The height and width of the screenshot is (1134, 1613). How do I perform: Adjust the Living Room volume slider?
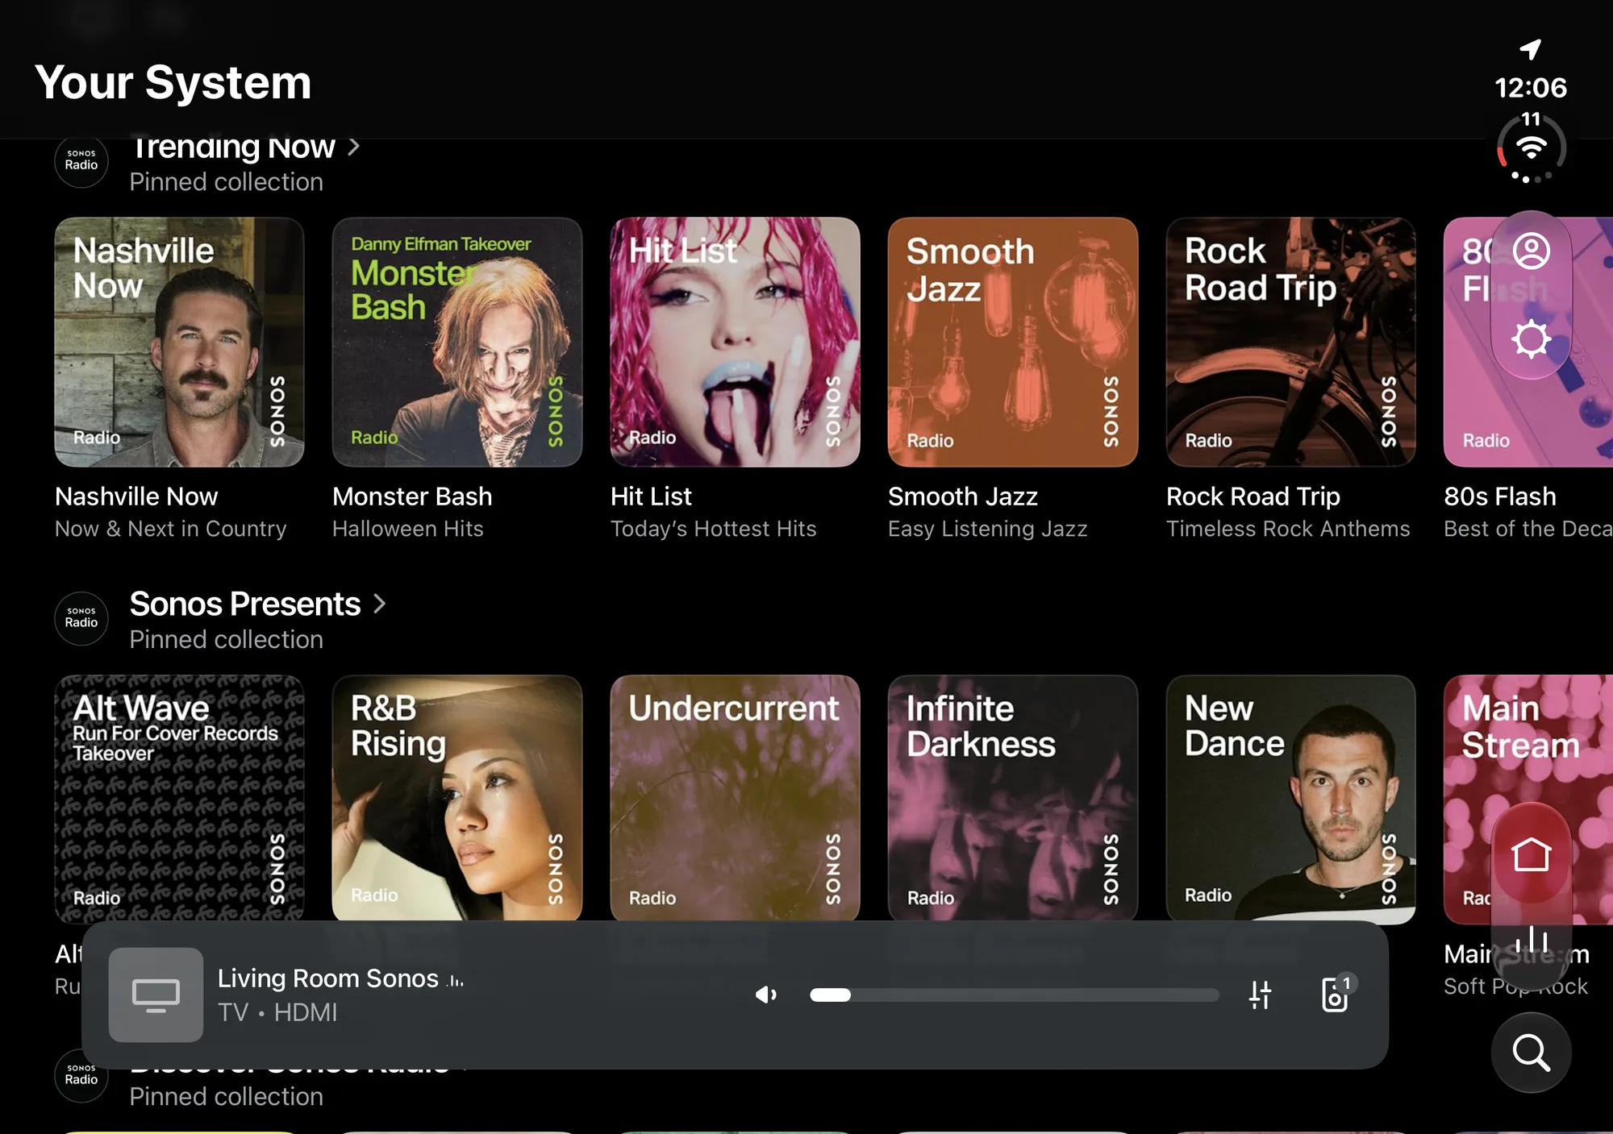pyautogui.click(x=1014, y=995)
